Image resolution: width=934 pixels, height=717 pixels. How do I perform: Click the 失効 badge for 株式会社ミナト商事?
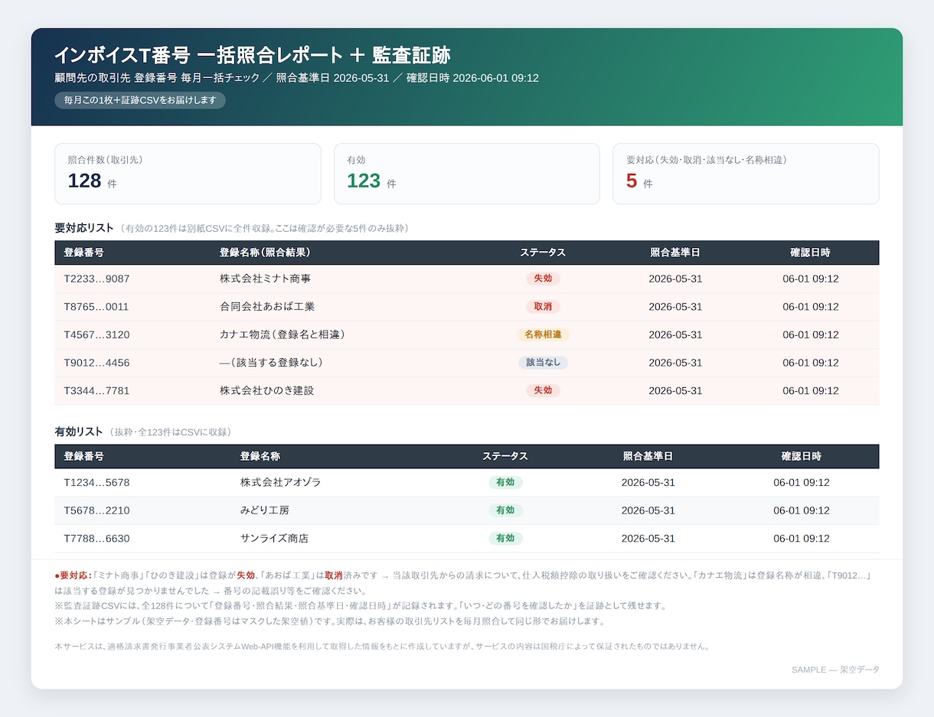point(543,279)
